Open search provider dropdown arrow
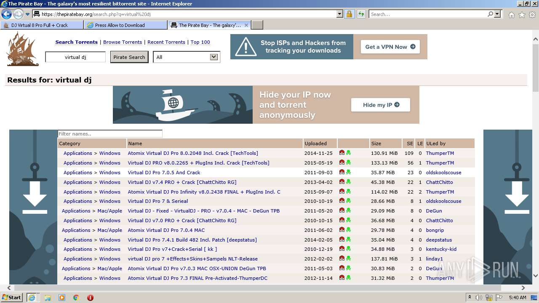Viewport: 539px width, 303px height. pos(497,14)
